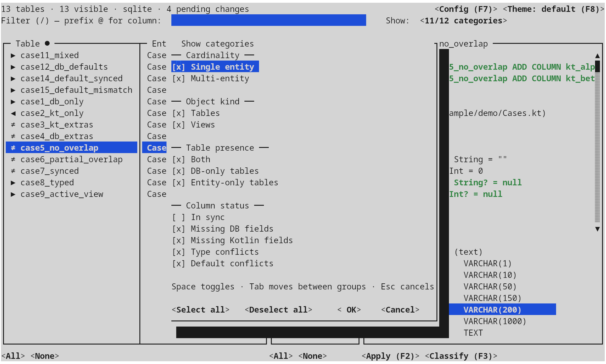The width and height of the screenshot is (606, 364).
Task: Toggle the Default conflicts checkbox
Action: point(179,264)
